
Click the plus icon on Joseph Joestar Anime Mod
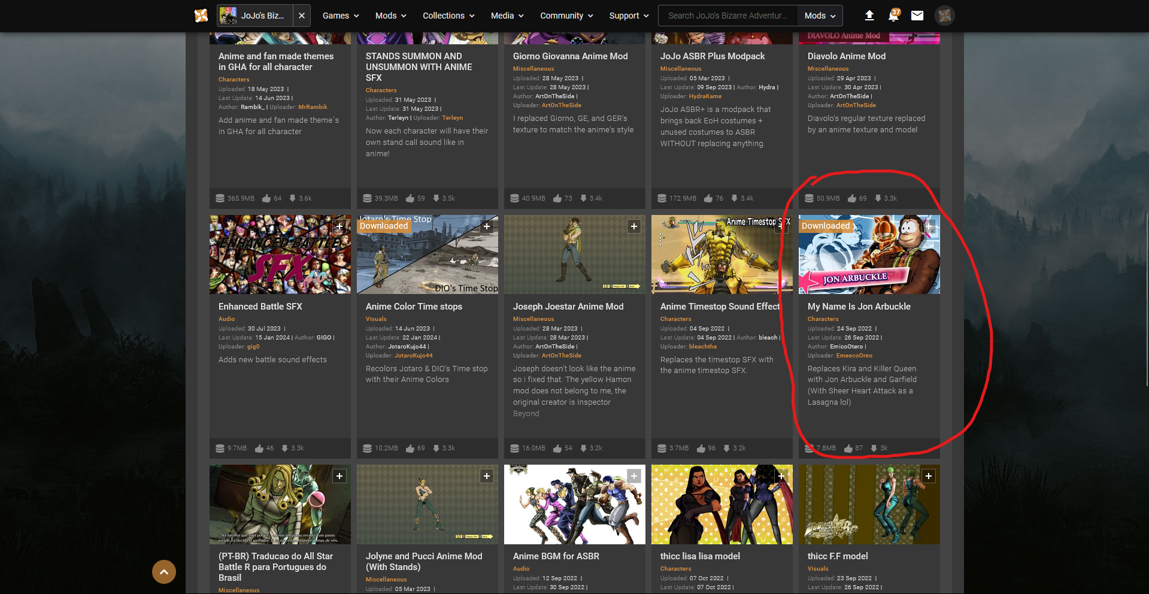(x=634, y=226)
